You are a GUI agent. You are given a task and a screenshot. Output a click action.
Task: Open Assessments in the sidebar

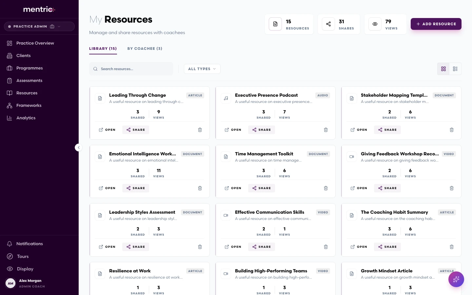pyautogui.click(x=39, y=81)
